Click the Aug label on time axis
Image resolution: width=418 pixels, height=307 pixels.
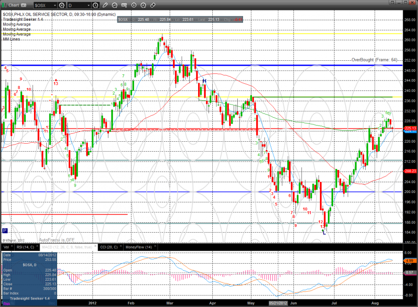tap(375, 303)
